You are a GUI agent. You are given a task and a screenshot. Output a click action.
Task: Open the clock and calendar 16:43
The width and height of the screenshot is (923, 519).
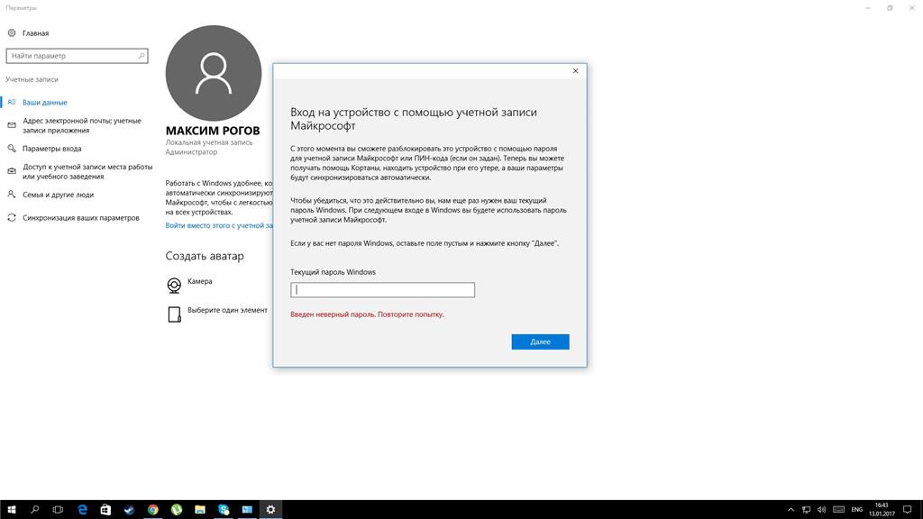(882, 510)
